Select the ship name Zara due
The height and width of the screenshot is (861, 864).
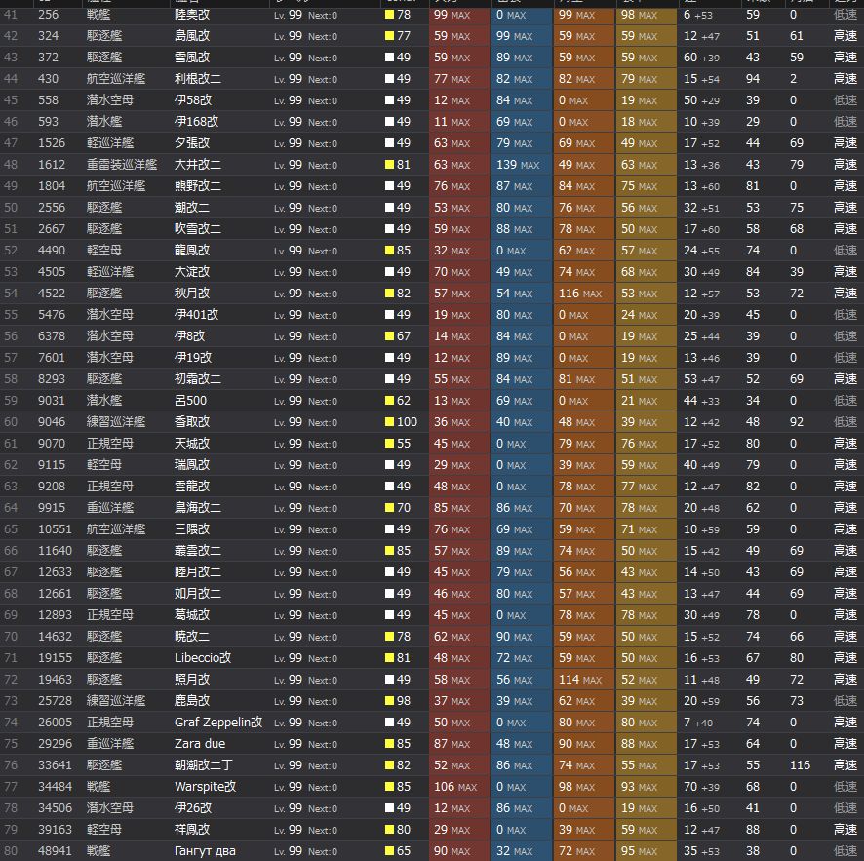[x=200, y=744]
